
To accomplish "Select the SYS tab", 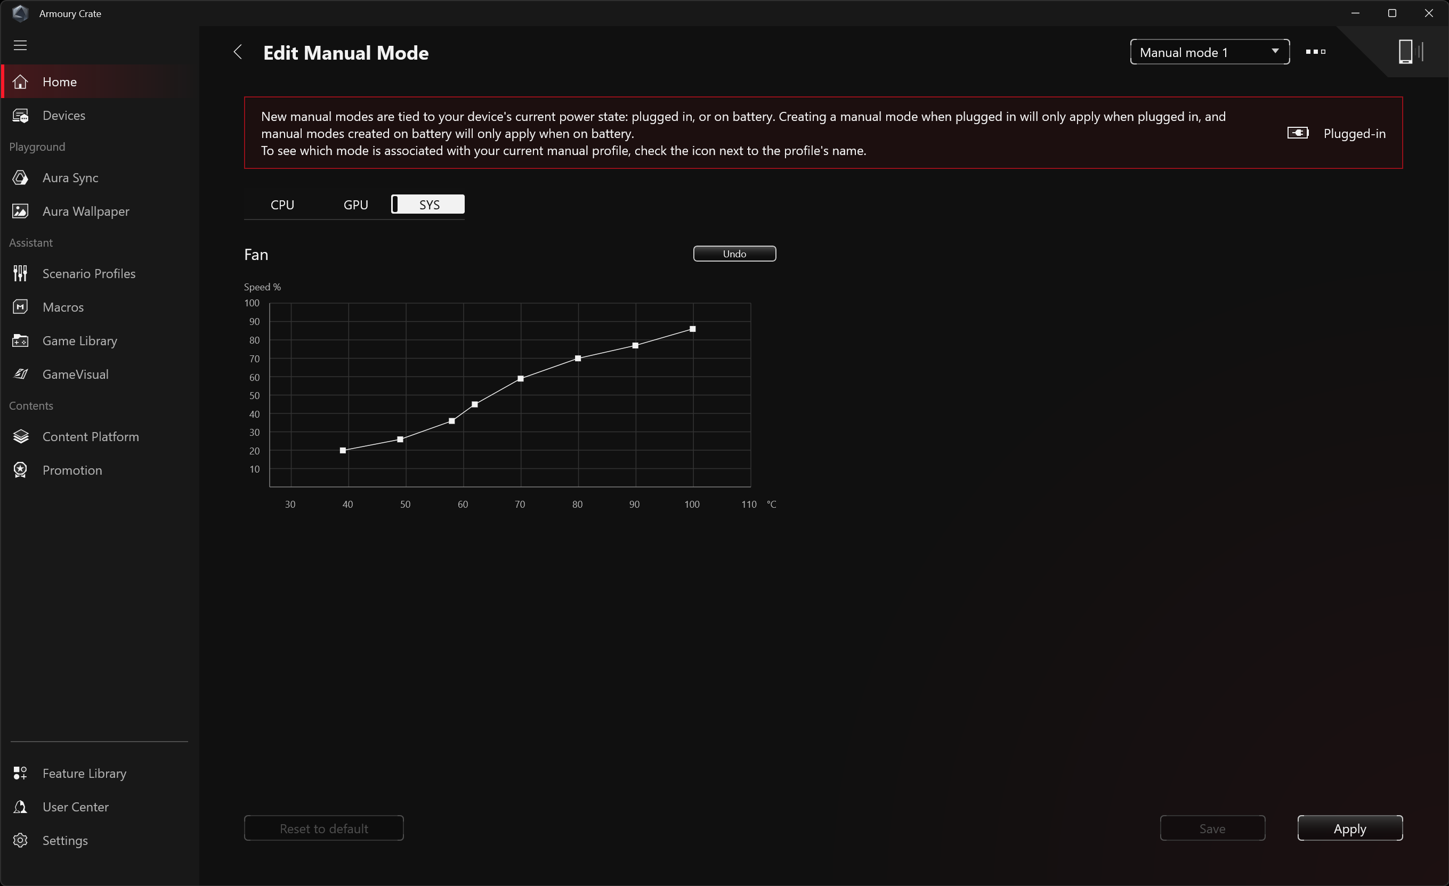I will point(428,205).
